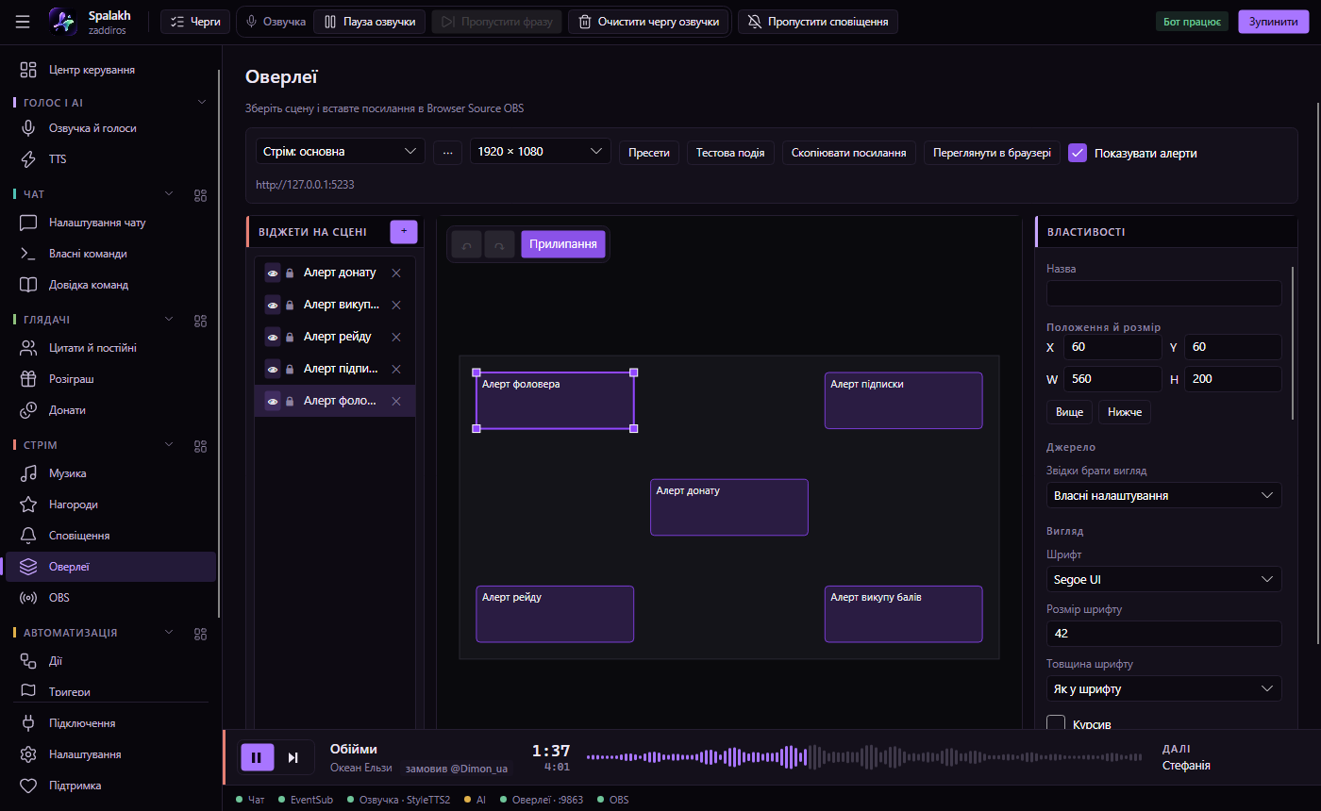This screenshot has height=811, width=1321.
Task: Open the Донати sidebar item
Action: point(110,410)
